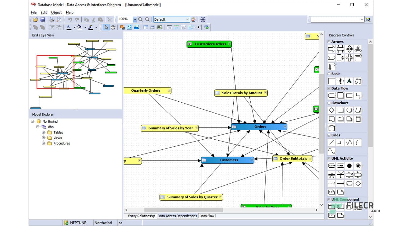Screen dimensions: 402x226
Task: Click the Zoom In magnifier icon
Action: (140, 19)
